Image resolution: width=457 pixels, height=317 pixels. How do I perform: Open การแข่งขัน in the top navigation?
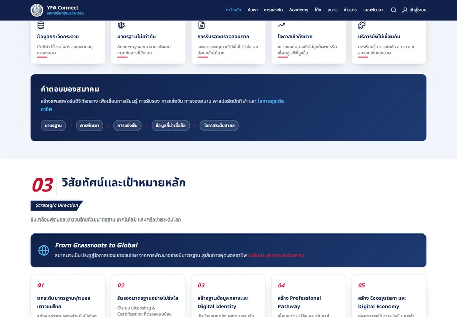click(273, 10)
